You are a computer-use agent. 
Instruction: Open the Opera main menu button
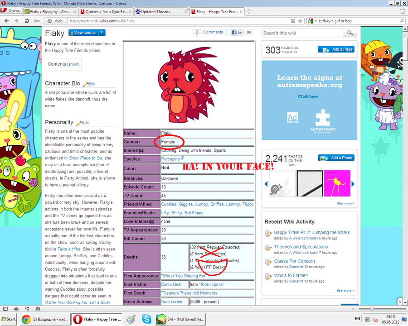click(10, 11)
